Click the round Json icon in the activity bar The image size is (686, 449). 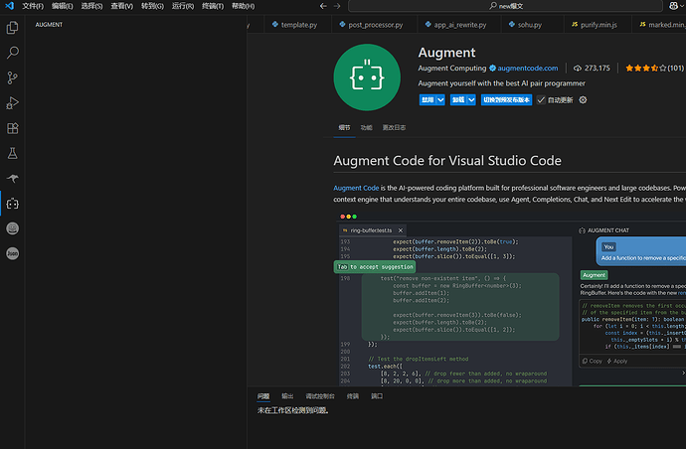coord(12,253)
